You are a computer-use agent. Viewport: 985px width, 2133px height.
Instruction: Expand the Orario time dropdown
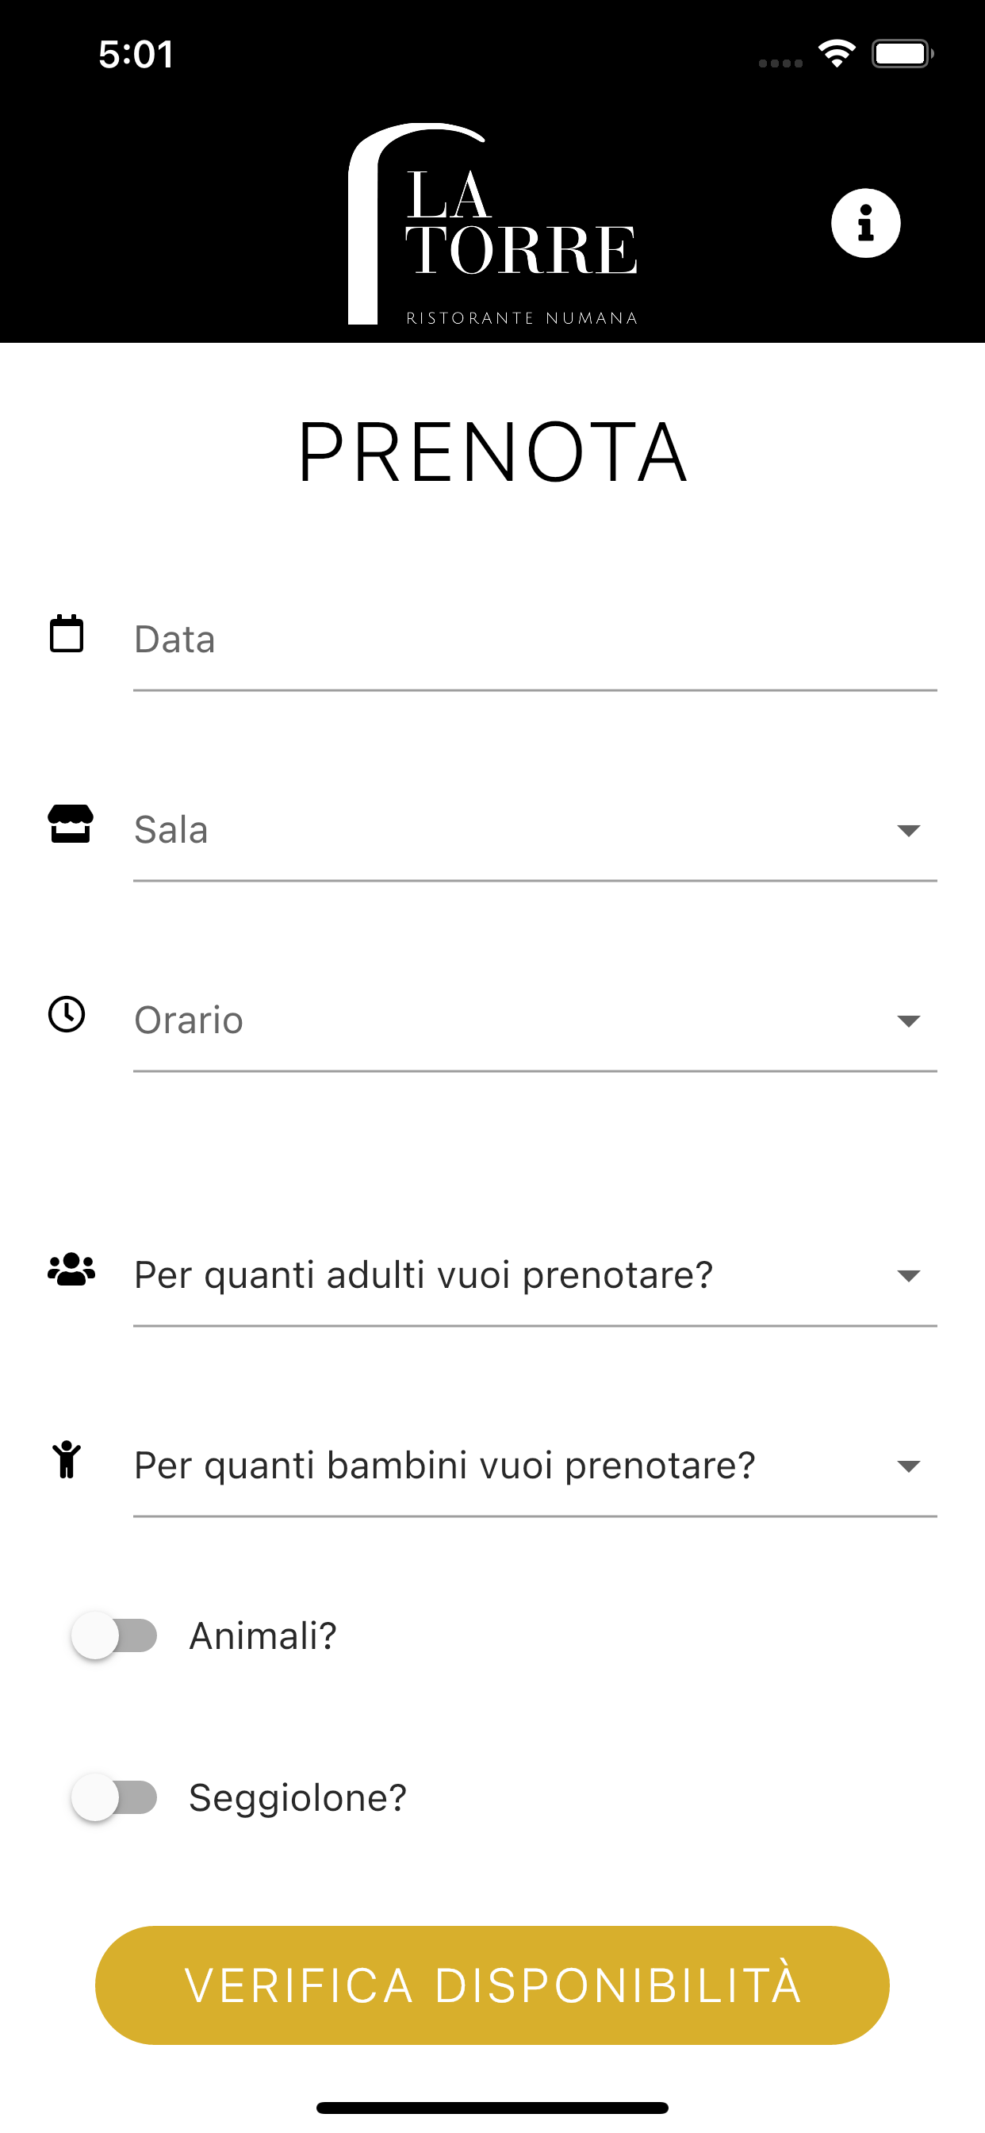[535, 1021]
